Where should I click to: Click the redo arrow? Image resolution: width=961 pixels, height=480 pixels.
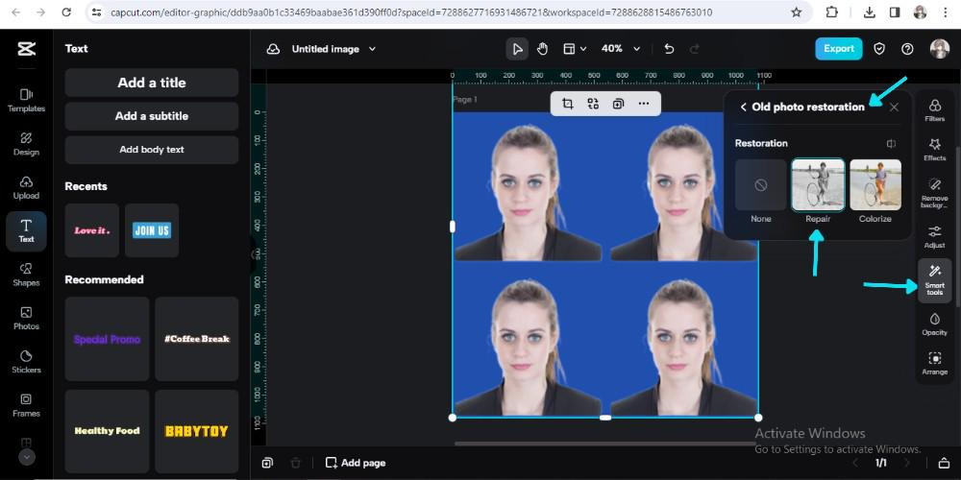[695, 49]
